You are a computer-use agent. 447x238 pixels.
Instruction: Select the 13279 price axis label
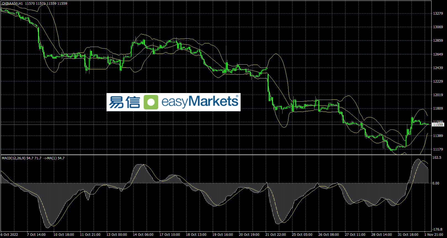[438, 14]
